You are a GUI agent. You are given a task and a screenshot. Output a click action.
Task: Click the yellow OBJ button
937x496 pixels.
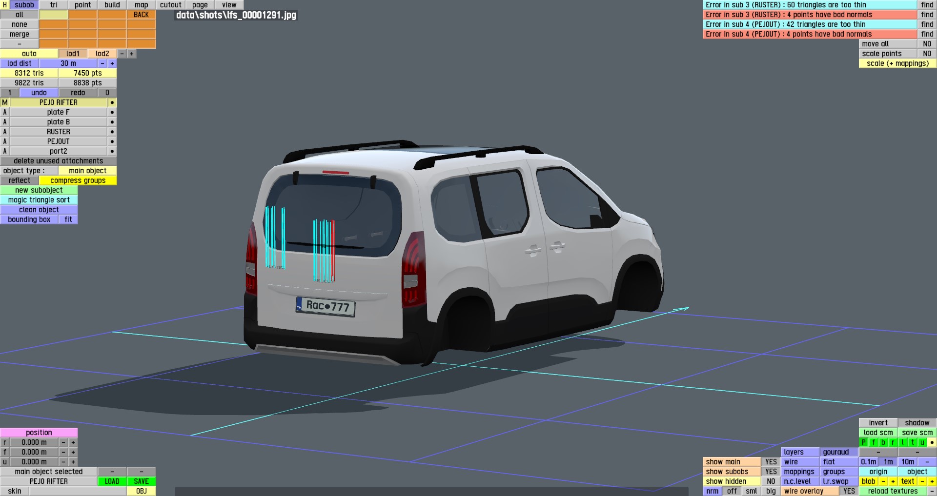[142, 491]
